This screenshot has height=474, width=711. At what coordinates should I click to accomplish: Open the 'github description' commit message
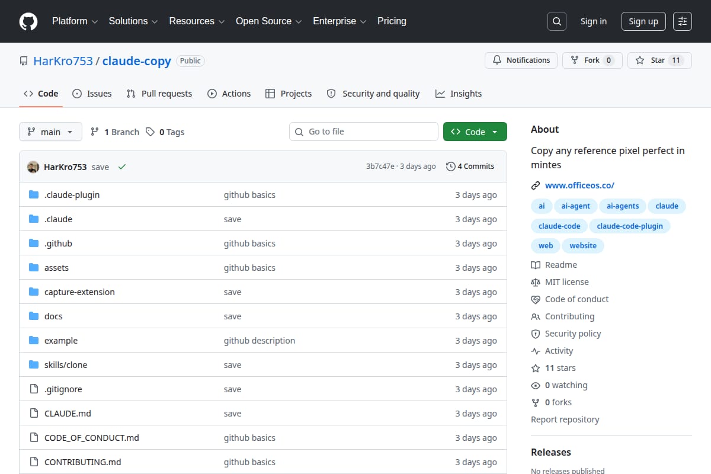pyautogui.click(x=260, y=341)
